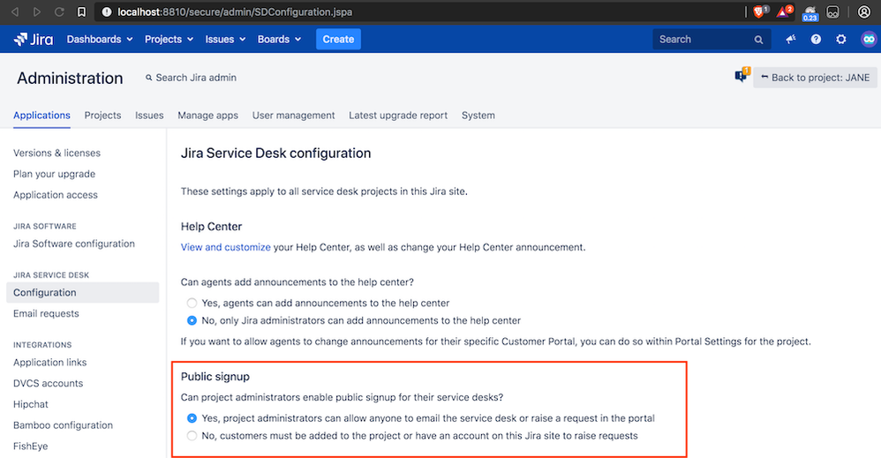Open the user profile avatar
The width and height of the screenshot is (881, 458).
click(x=869, y=40)
